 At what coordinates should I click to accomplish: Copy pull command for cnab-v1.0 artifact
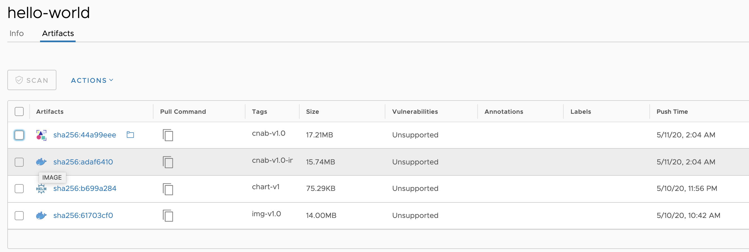click(x=168, y=135)
